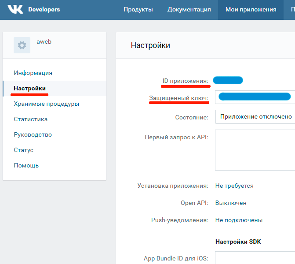Viewport: 295px width, 264px height.
Task: Click the Настройки page heading
Action: point(150,45)
